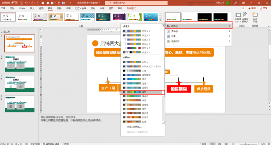This screenshot has width=271, height=145.
Task: Click the user avatar V icon
Action: 228,3
